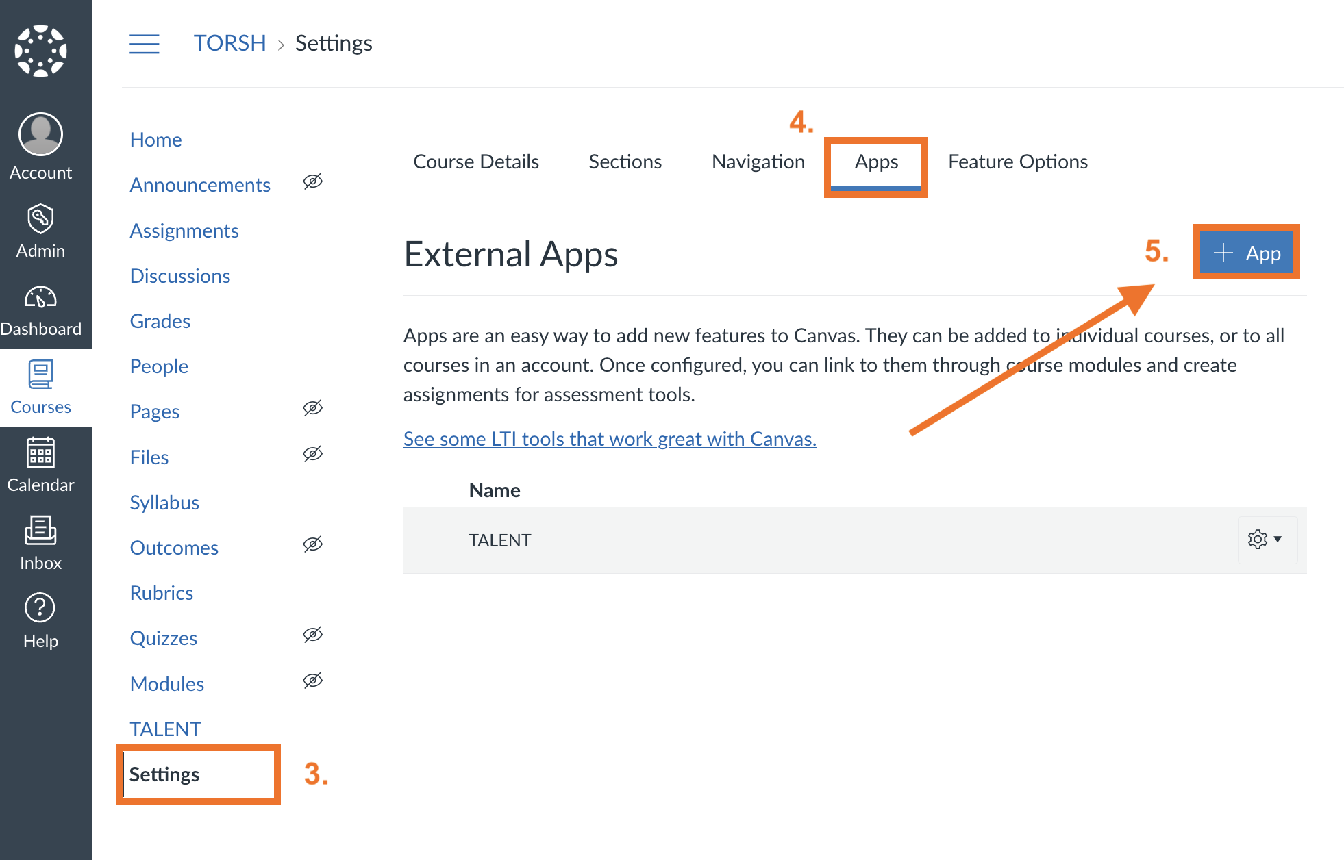Image resolution: width=1344 pixels, height=860 pixels.
Task: Open the Help question mark icon
Action: [x=40, y=608]
